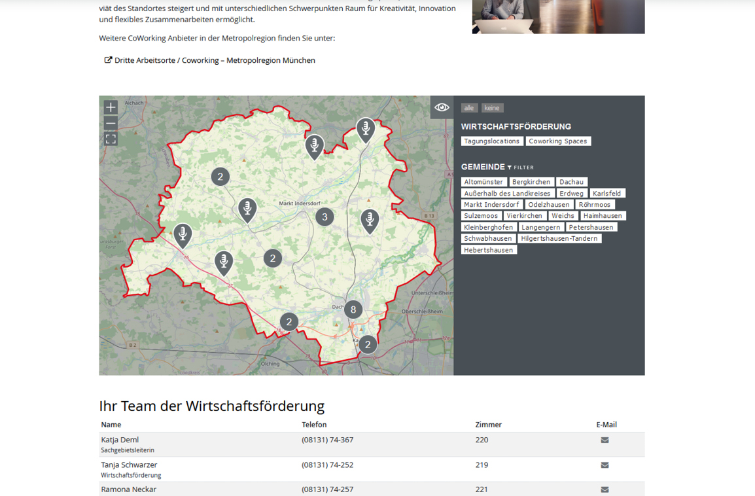Zoom out of the map

111,124
